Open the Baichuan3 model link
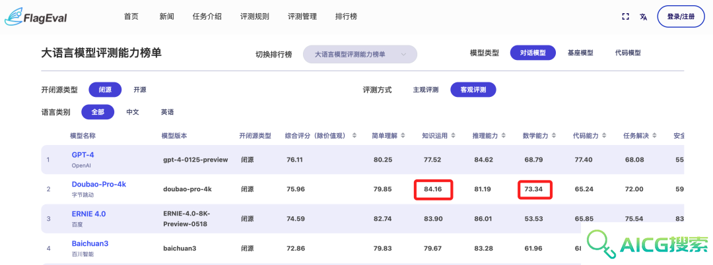This screenshot has width=713, height=265. [90, 244]
